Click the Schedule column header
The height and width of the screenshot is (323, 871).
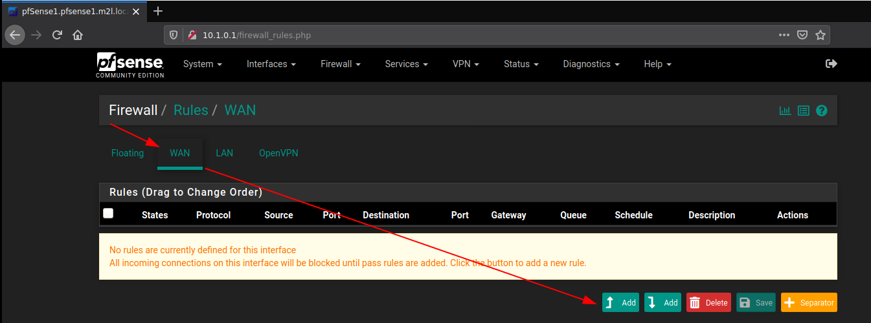633,215
